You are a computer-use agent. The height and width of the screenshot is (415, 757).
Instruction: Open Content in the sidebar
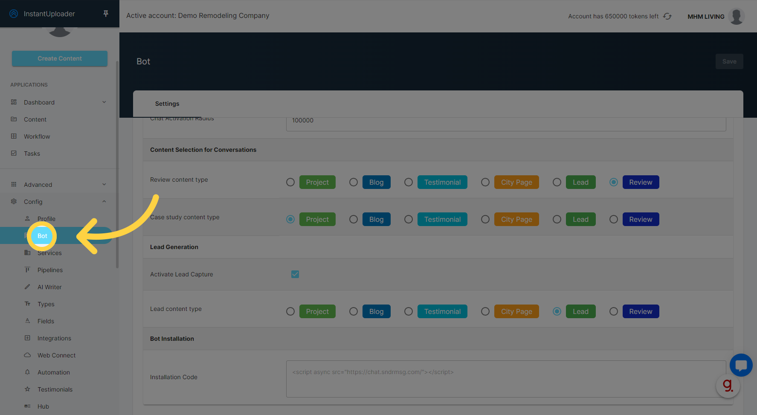35,119
